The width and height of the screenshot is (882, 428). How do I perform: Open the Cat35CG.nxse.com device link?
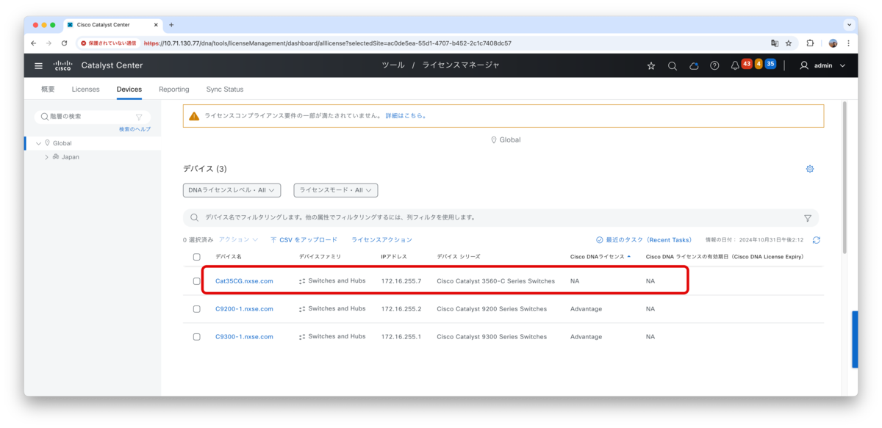[x=244, y=281]
